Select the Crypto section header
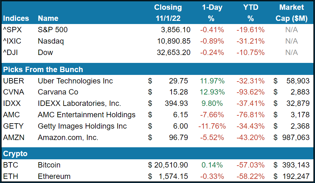315x183 pixels. [x=15, y=154]
